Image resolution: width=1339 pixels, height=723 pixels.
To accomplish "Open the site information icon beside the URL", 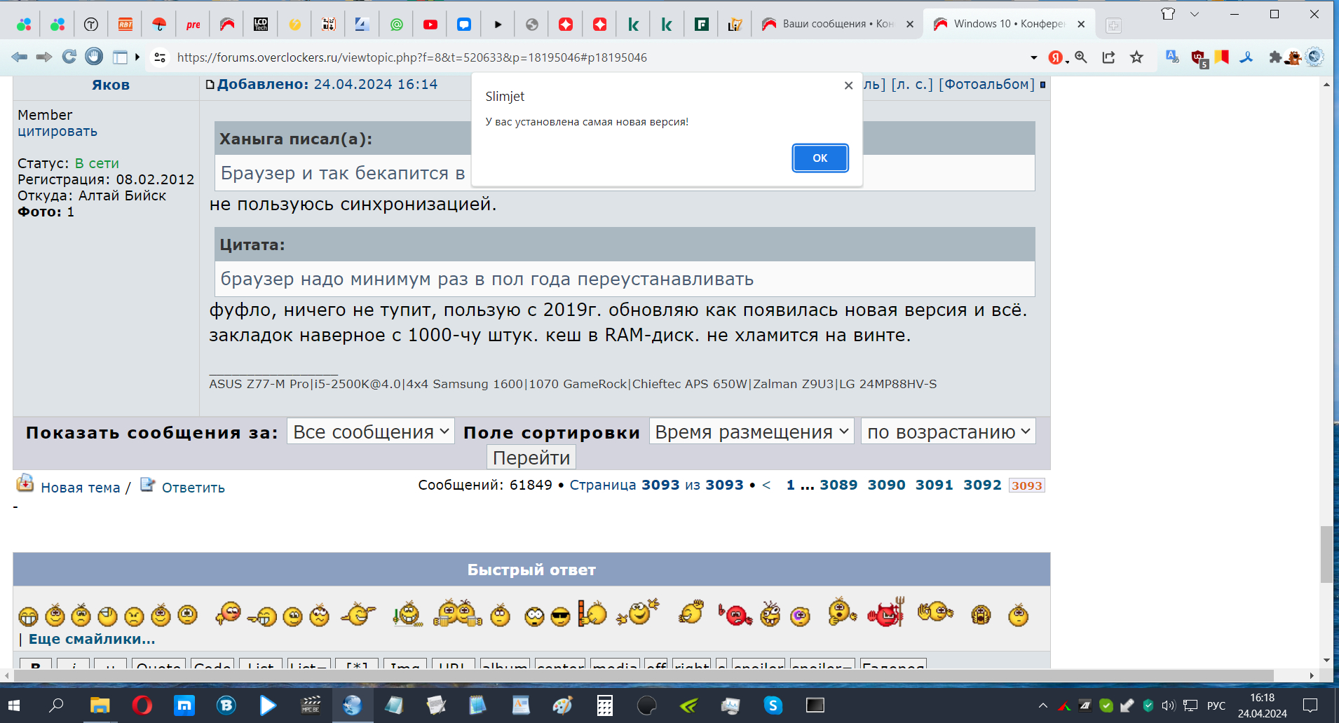I will tap(160, 57).
